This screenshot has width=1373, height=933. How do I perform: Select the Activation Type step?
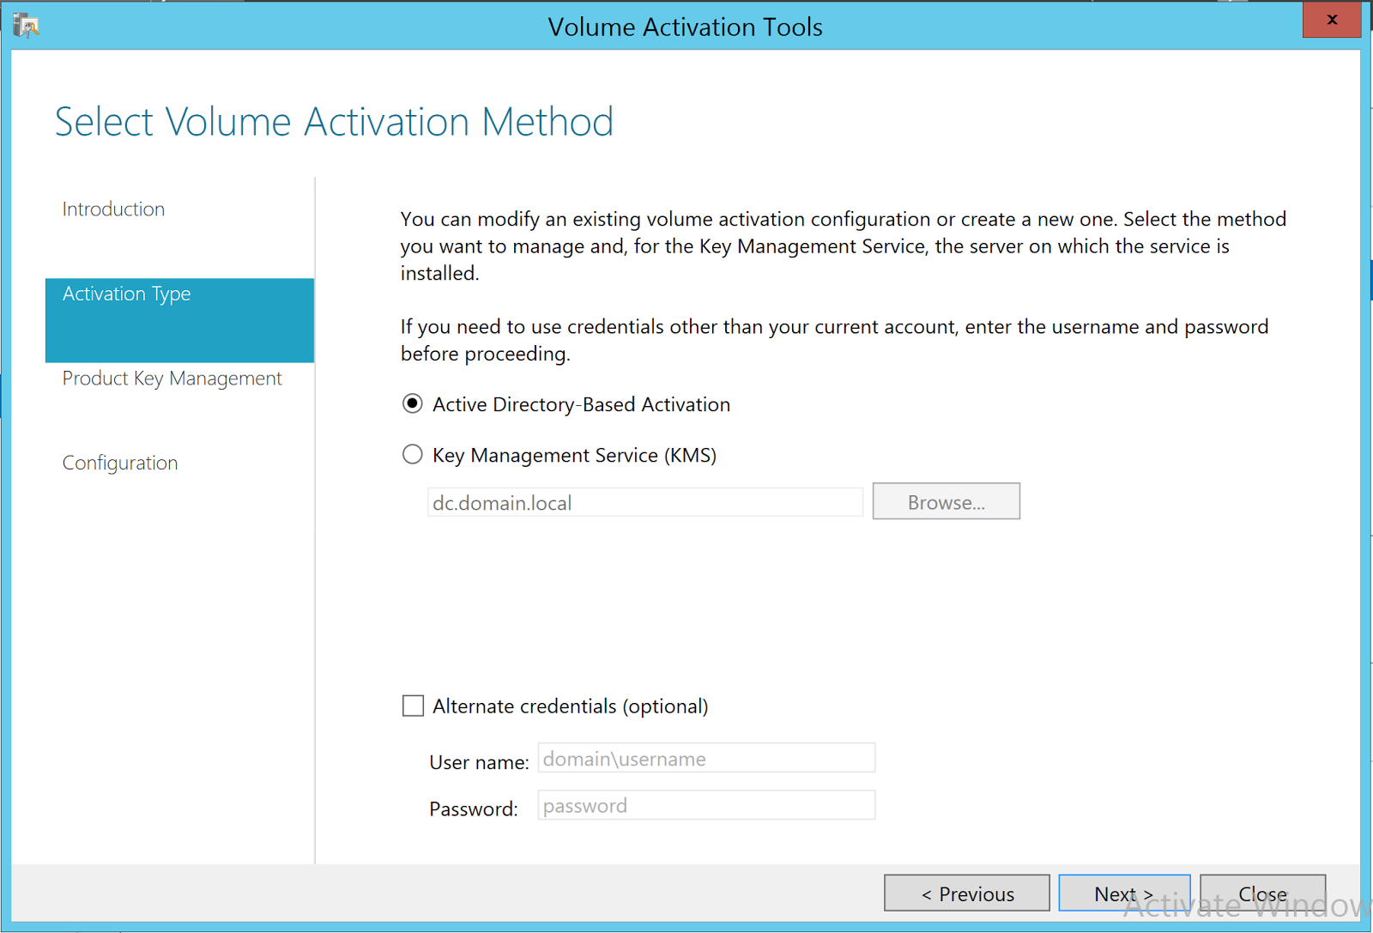tap(126, 294)
